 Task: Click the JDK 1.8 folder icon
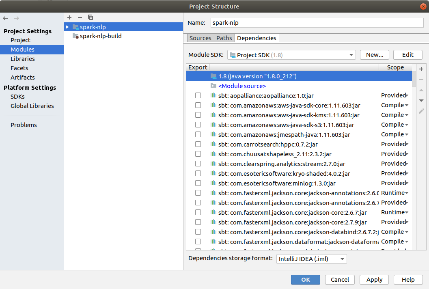[213, 76]
